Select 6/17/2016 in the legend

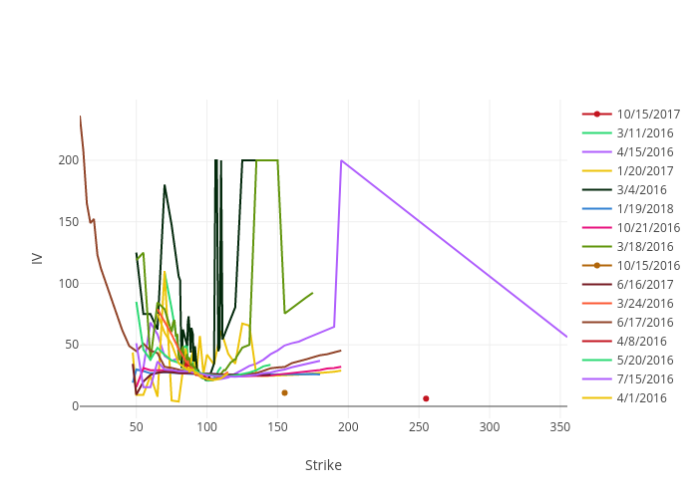[x=644, y=322]
